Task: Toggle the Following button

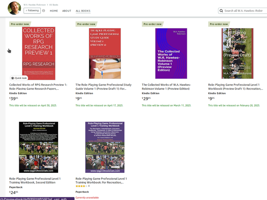Action: (x=32, y=10)
